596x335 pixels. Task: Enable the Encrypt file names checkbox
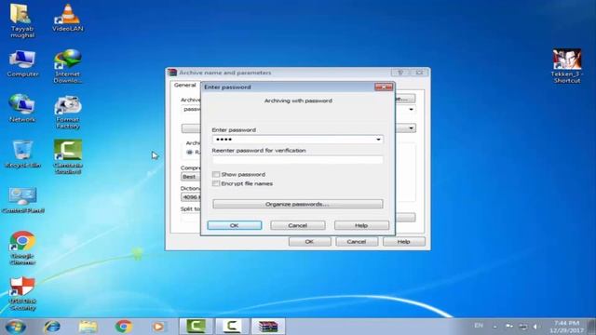coord(216,183)
